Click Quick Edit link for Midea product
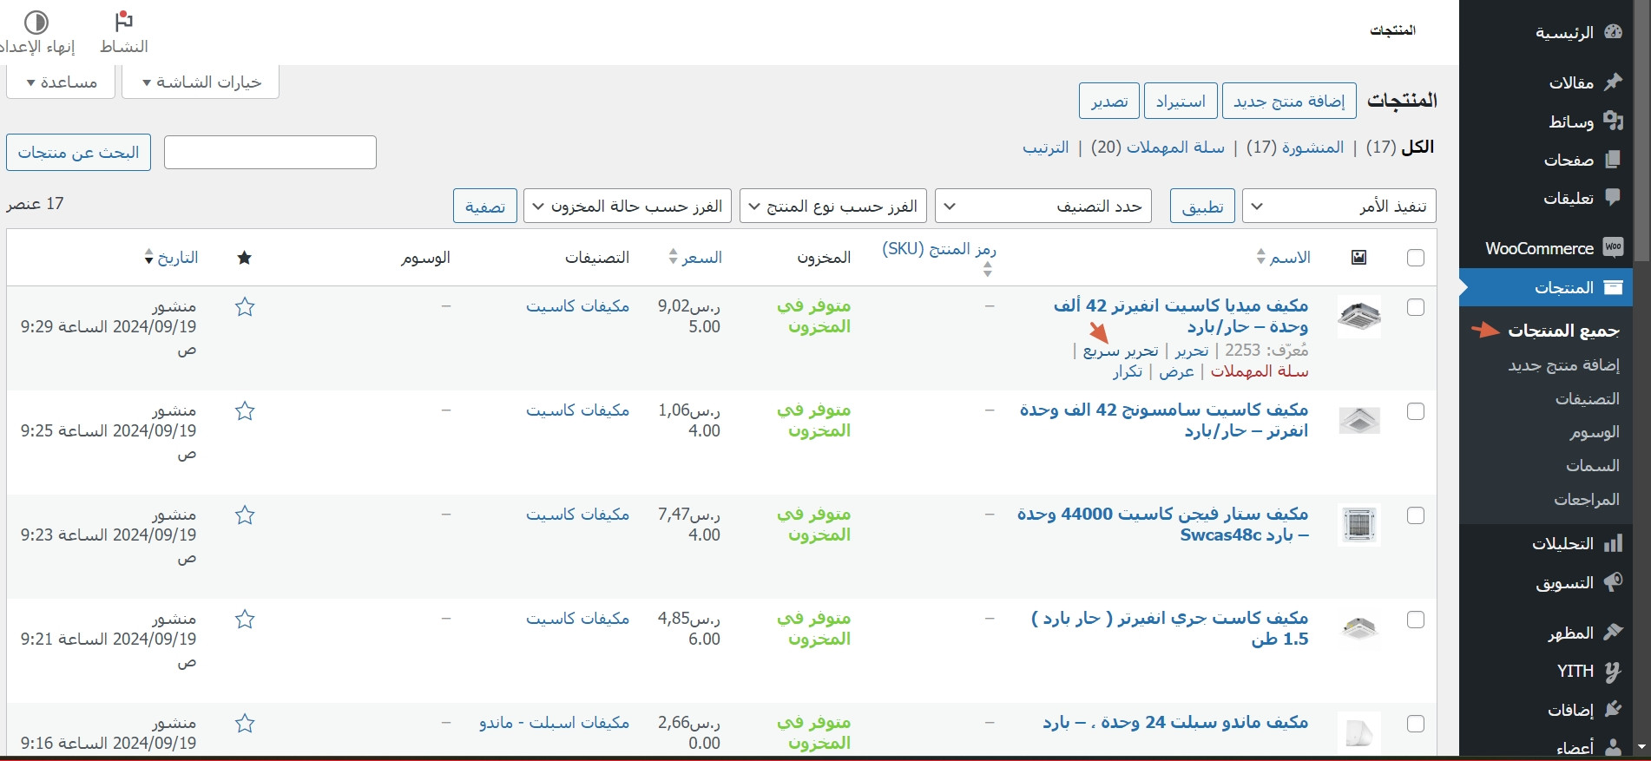Viewport: 1651px width, 761px height. point(1120,351)
